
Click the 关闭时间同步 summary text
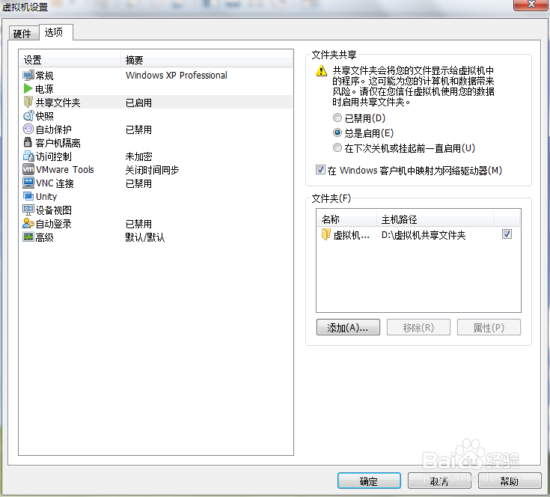(152, 170)
